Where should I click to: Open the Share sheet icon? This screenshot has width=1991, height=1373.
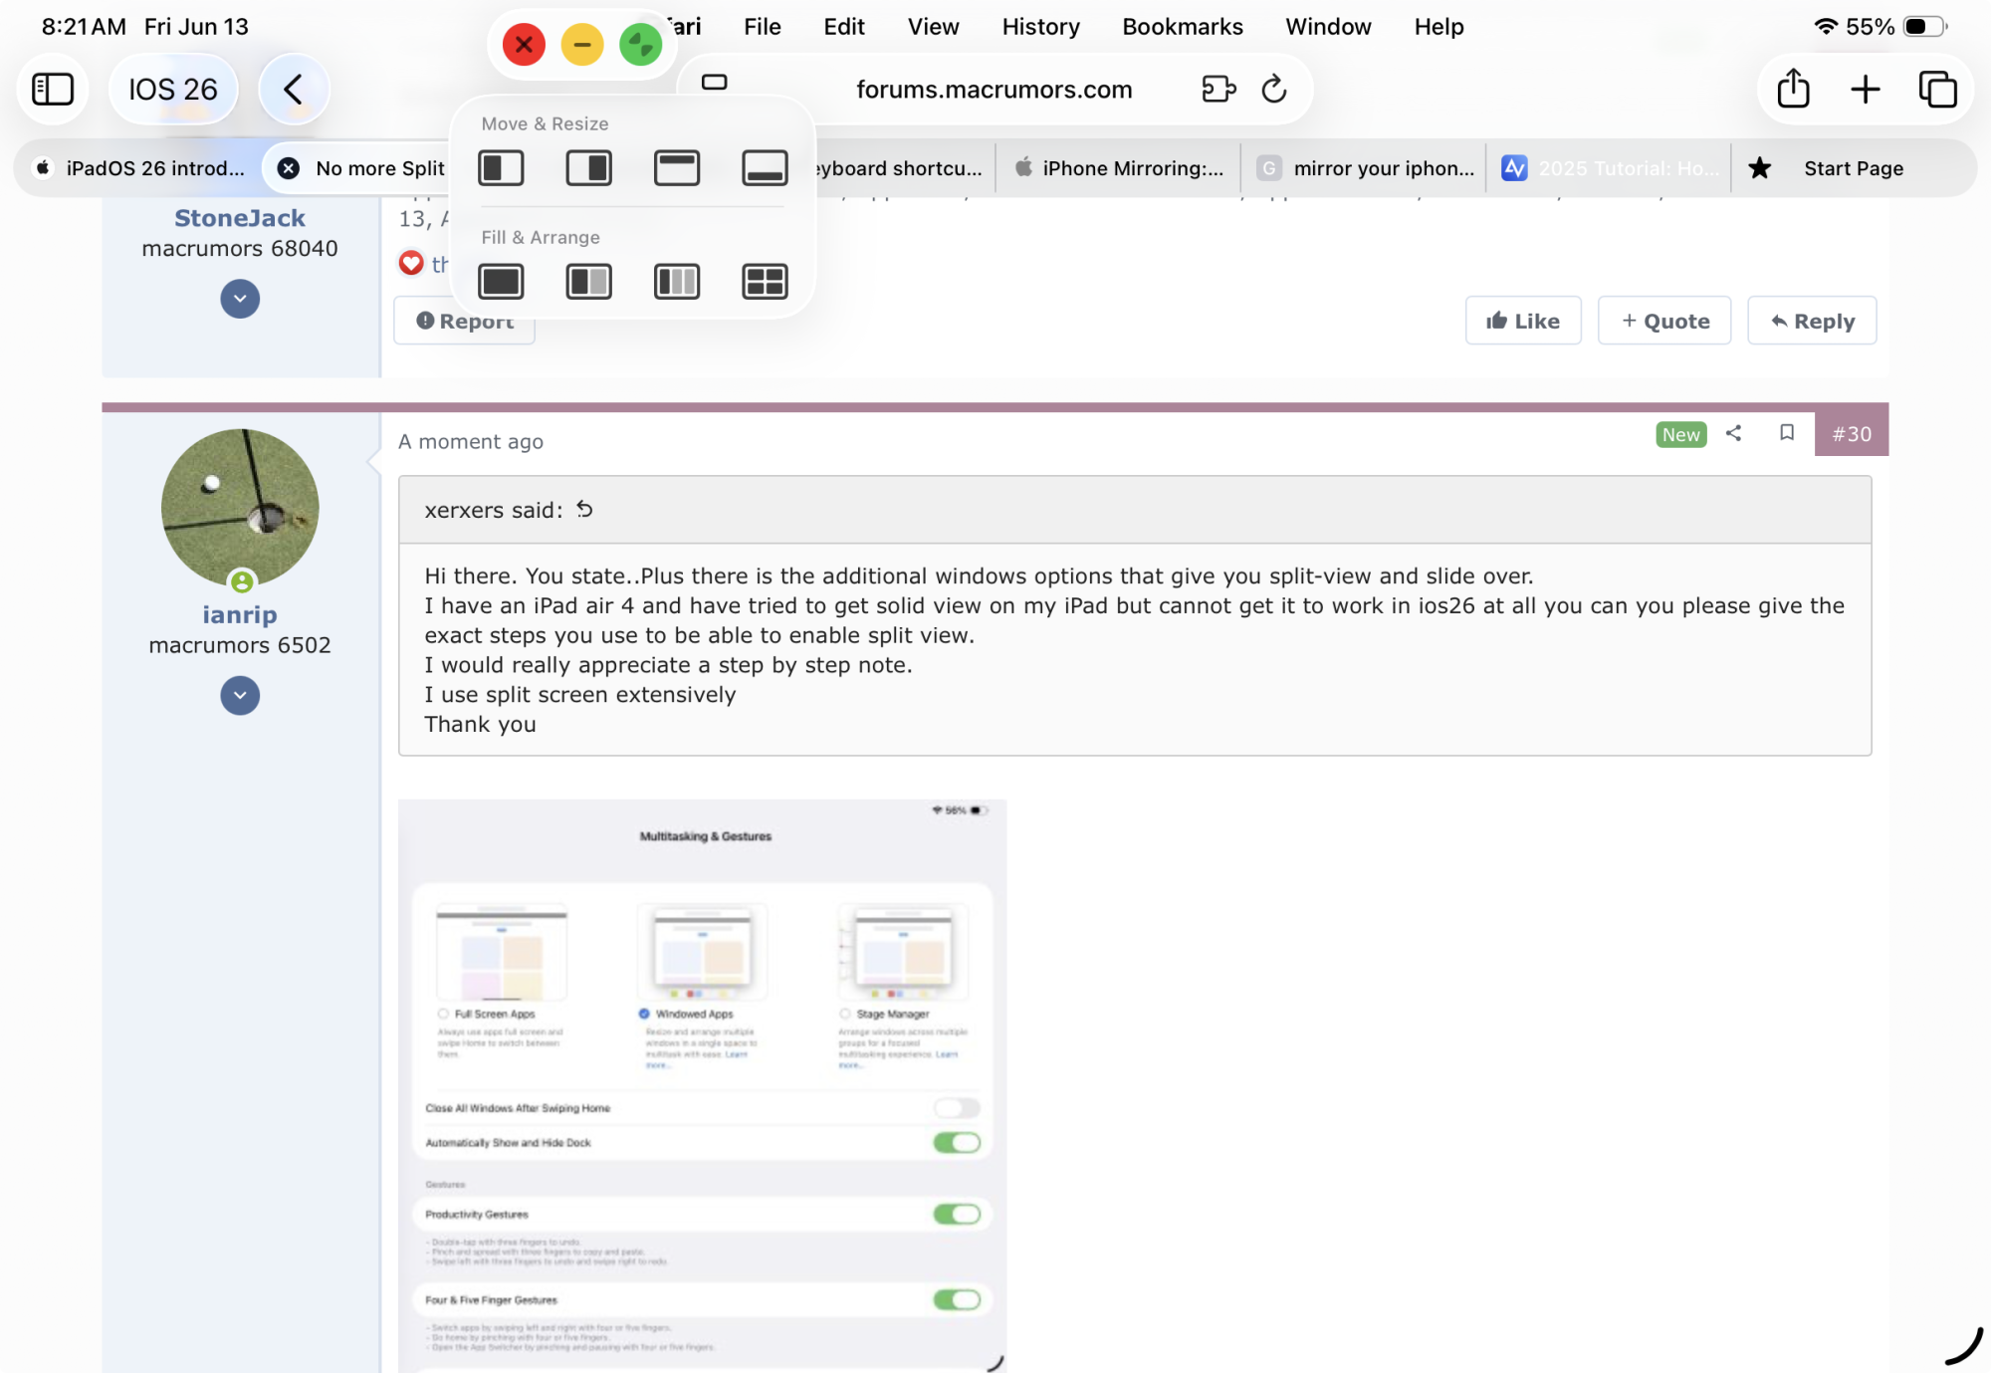click(x=1793, y=90)
